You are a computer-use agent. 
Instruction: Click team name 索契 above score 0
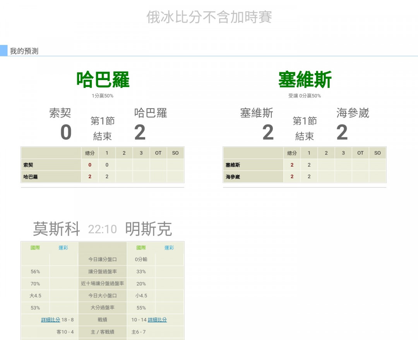[60, 113]
